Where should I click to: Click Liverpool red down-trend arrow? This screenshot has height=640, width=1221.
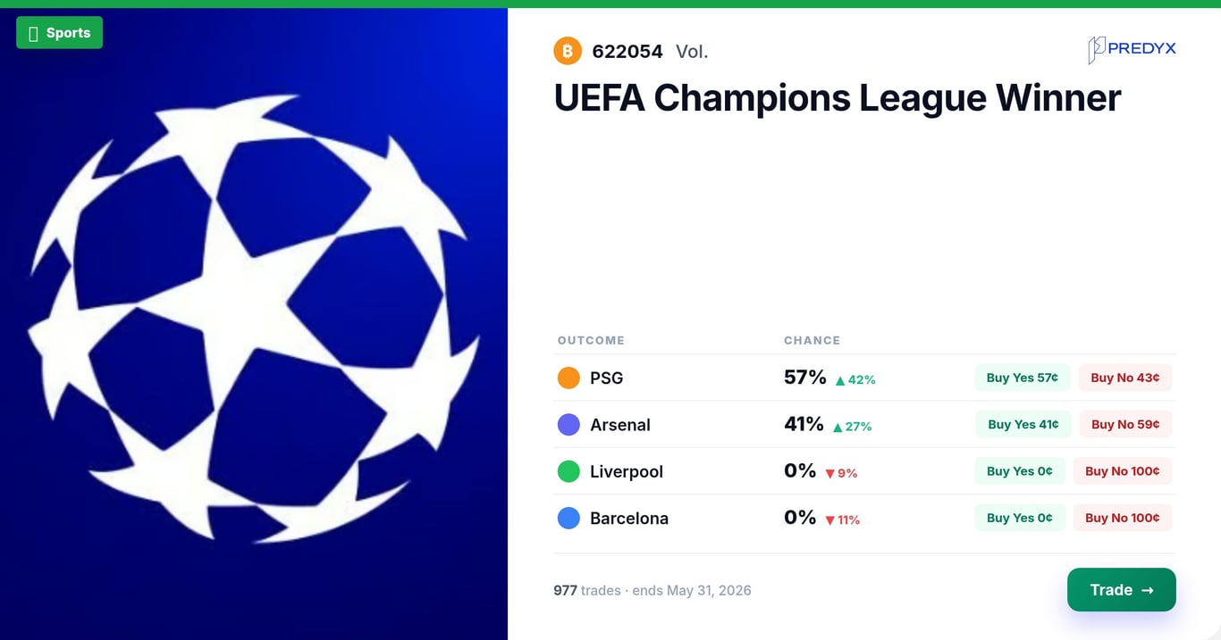829,474
